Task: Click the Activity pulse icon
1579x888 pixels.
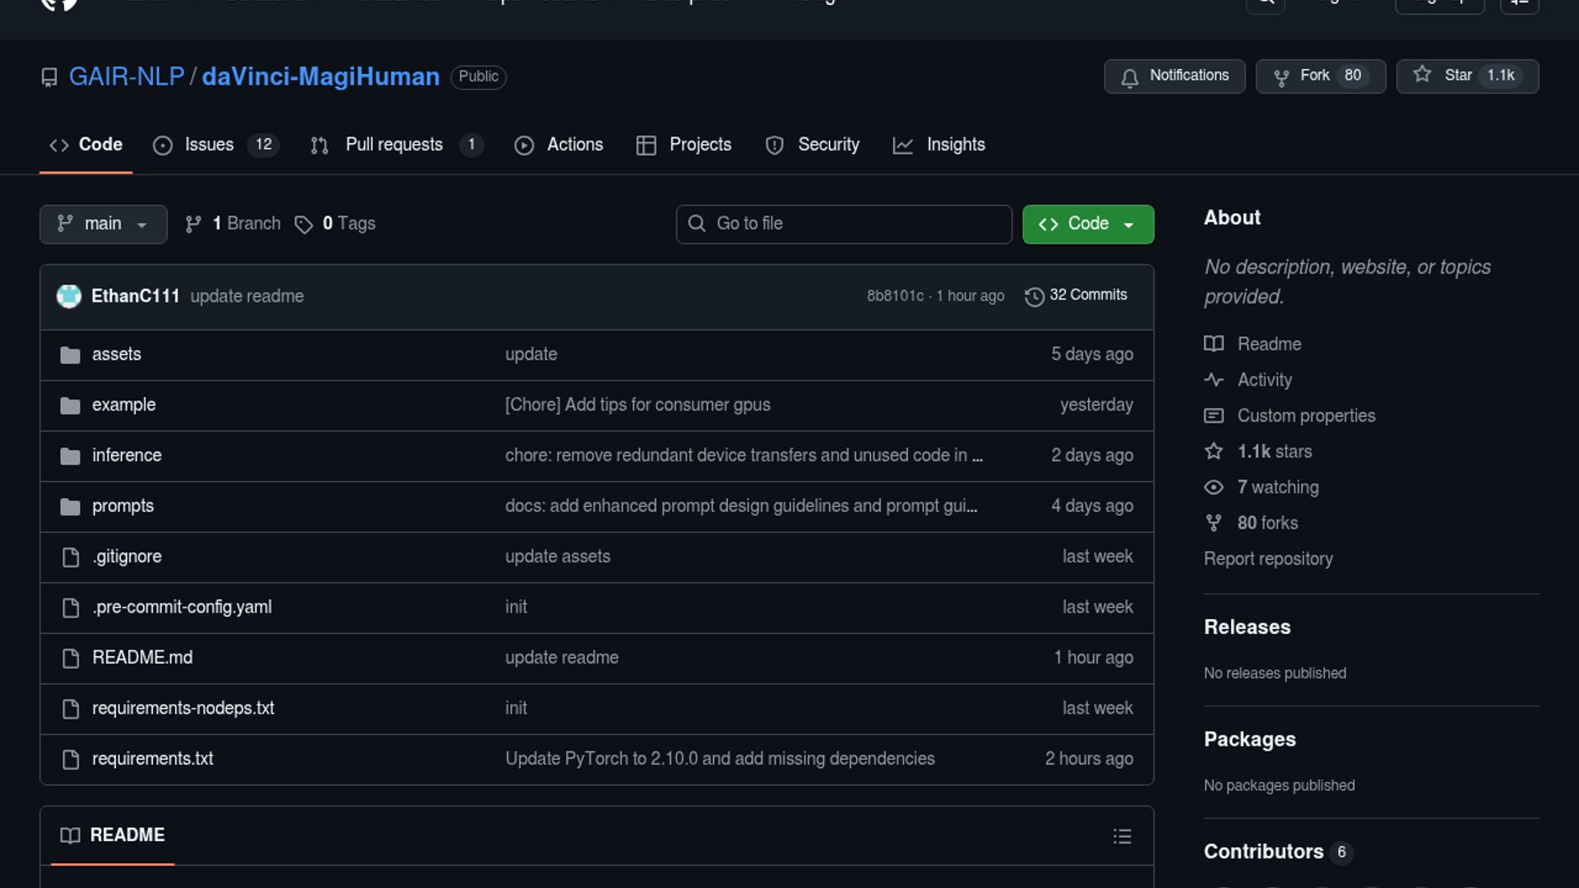Action: click(1214, 380)
